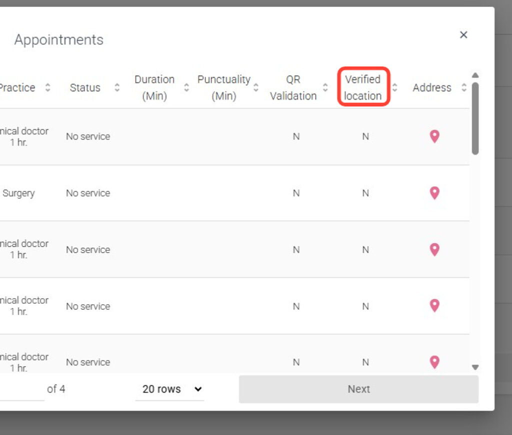Sort by the Practice column
This screenshot has height=435, width=512.
click(47, 88)
